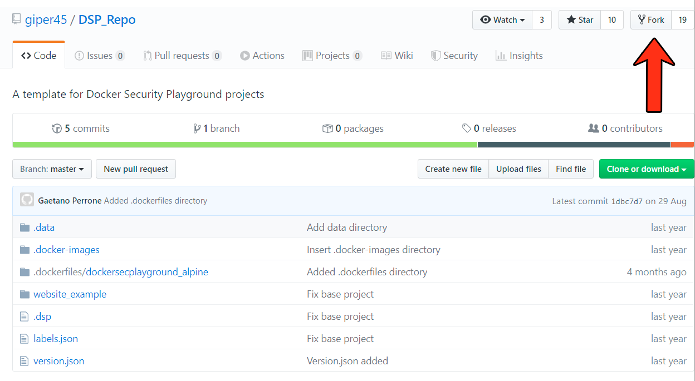
Task: Open the Actions tab
Action: click(x=262, y=56)
